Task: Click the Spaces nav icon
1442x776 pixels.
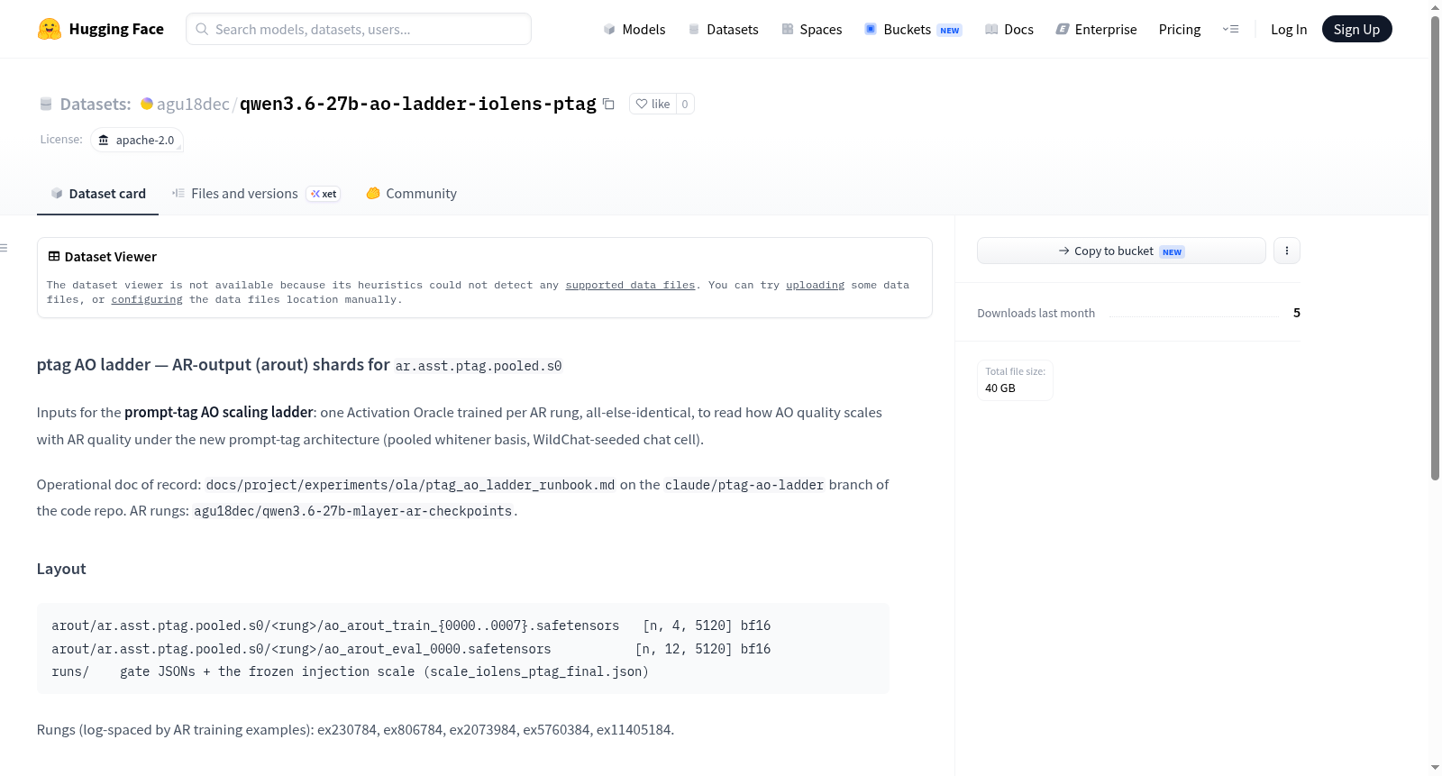Action: coord(787,29)
